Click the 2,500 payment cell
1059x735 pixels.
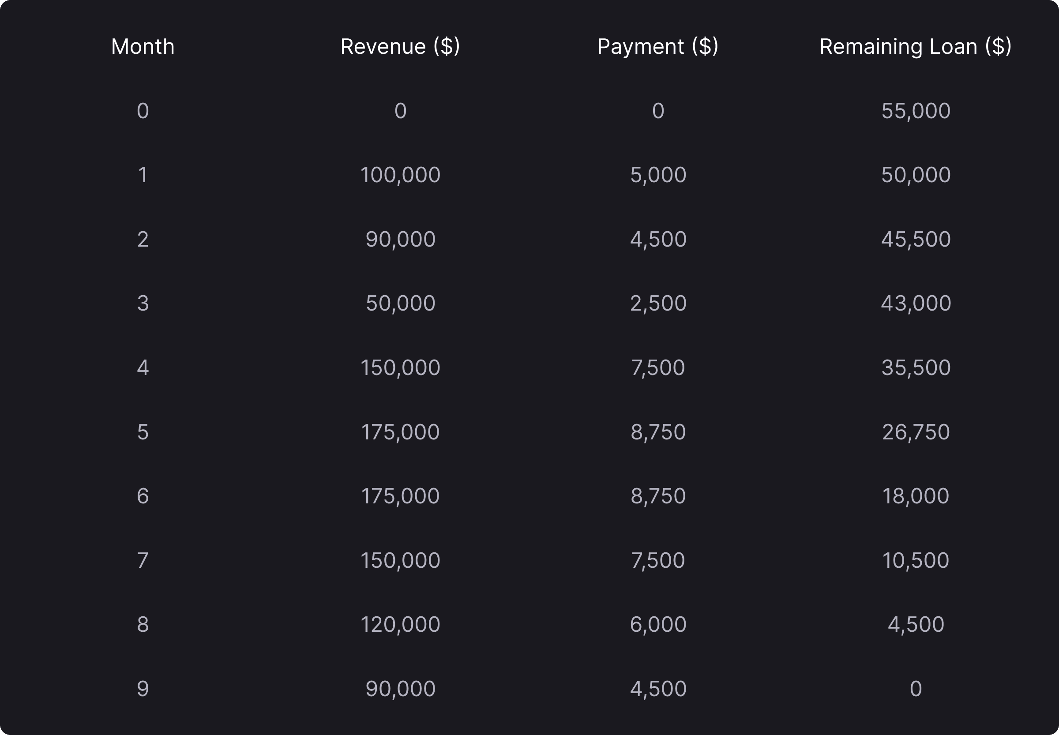click(x=658, y=304)
